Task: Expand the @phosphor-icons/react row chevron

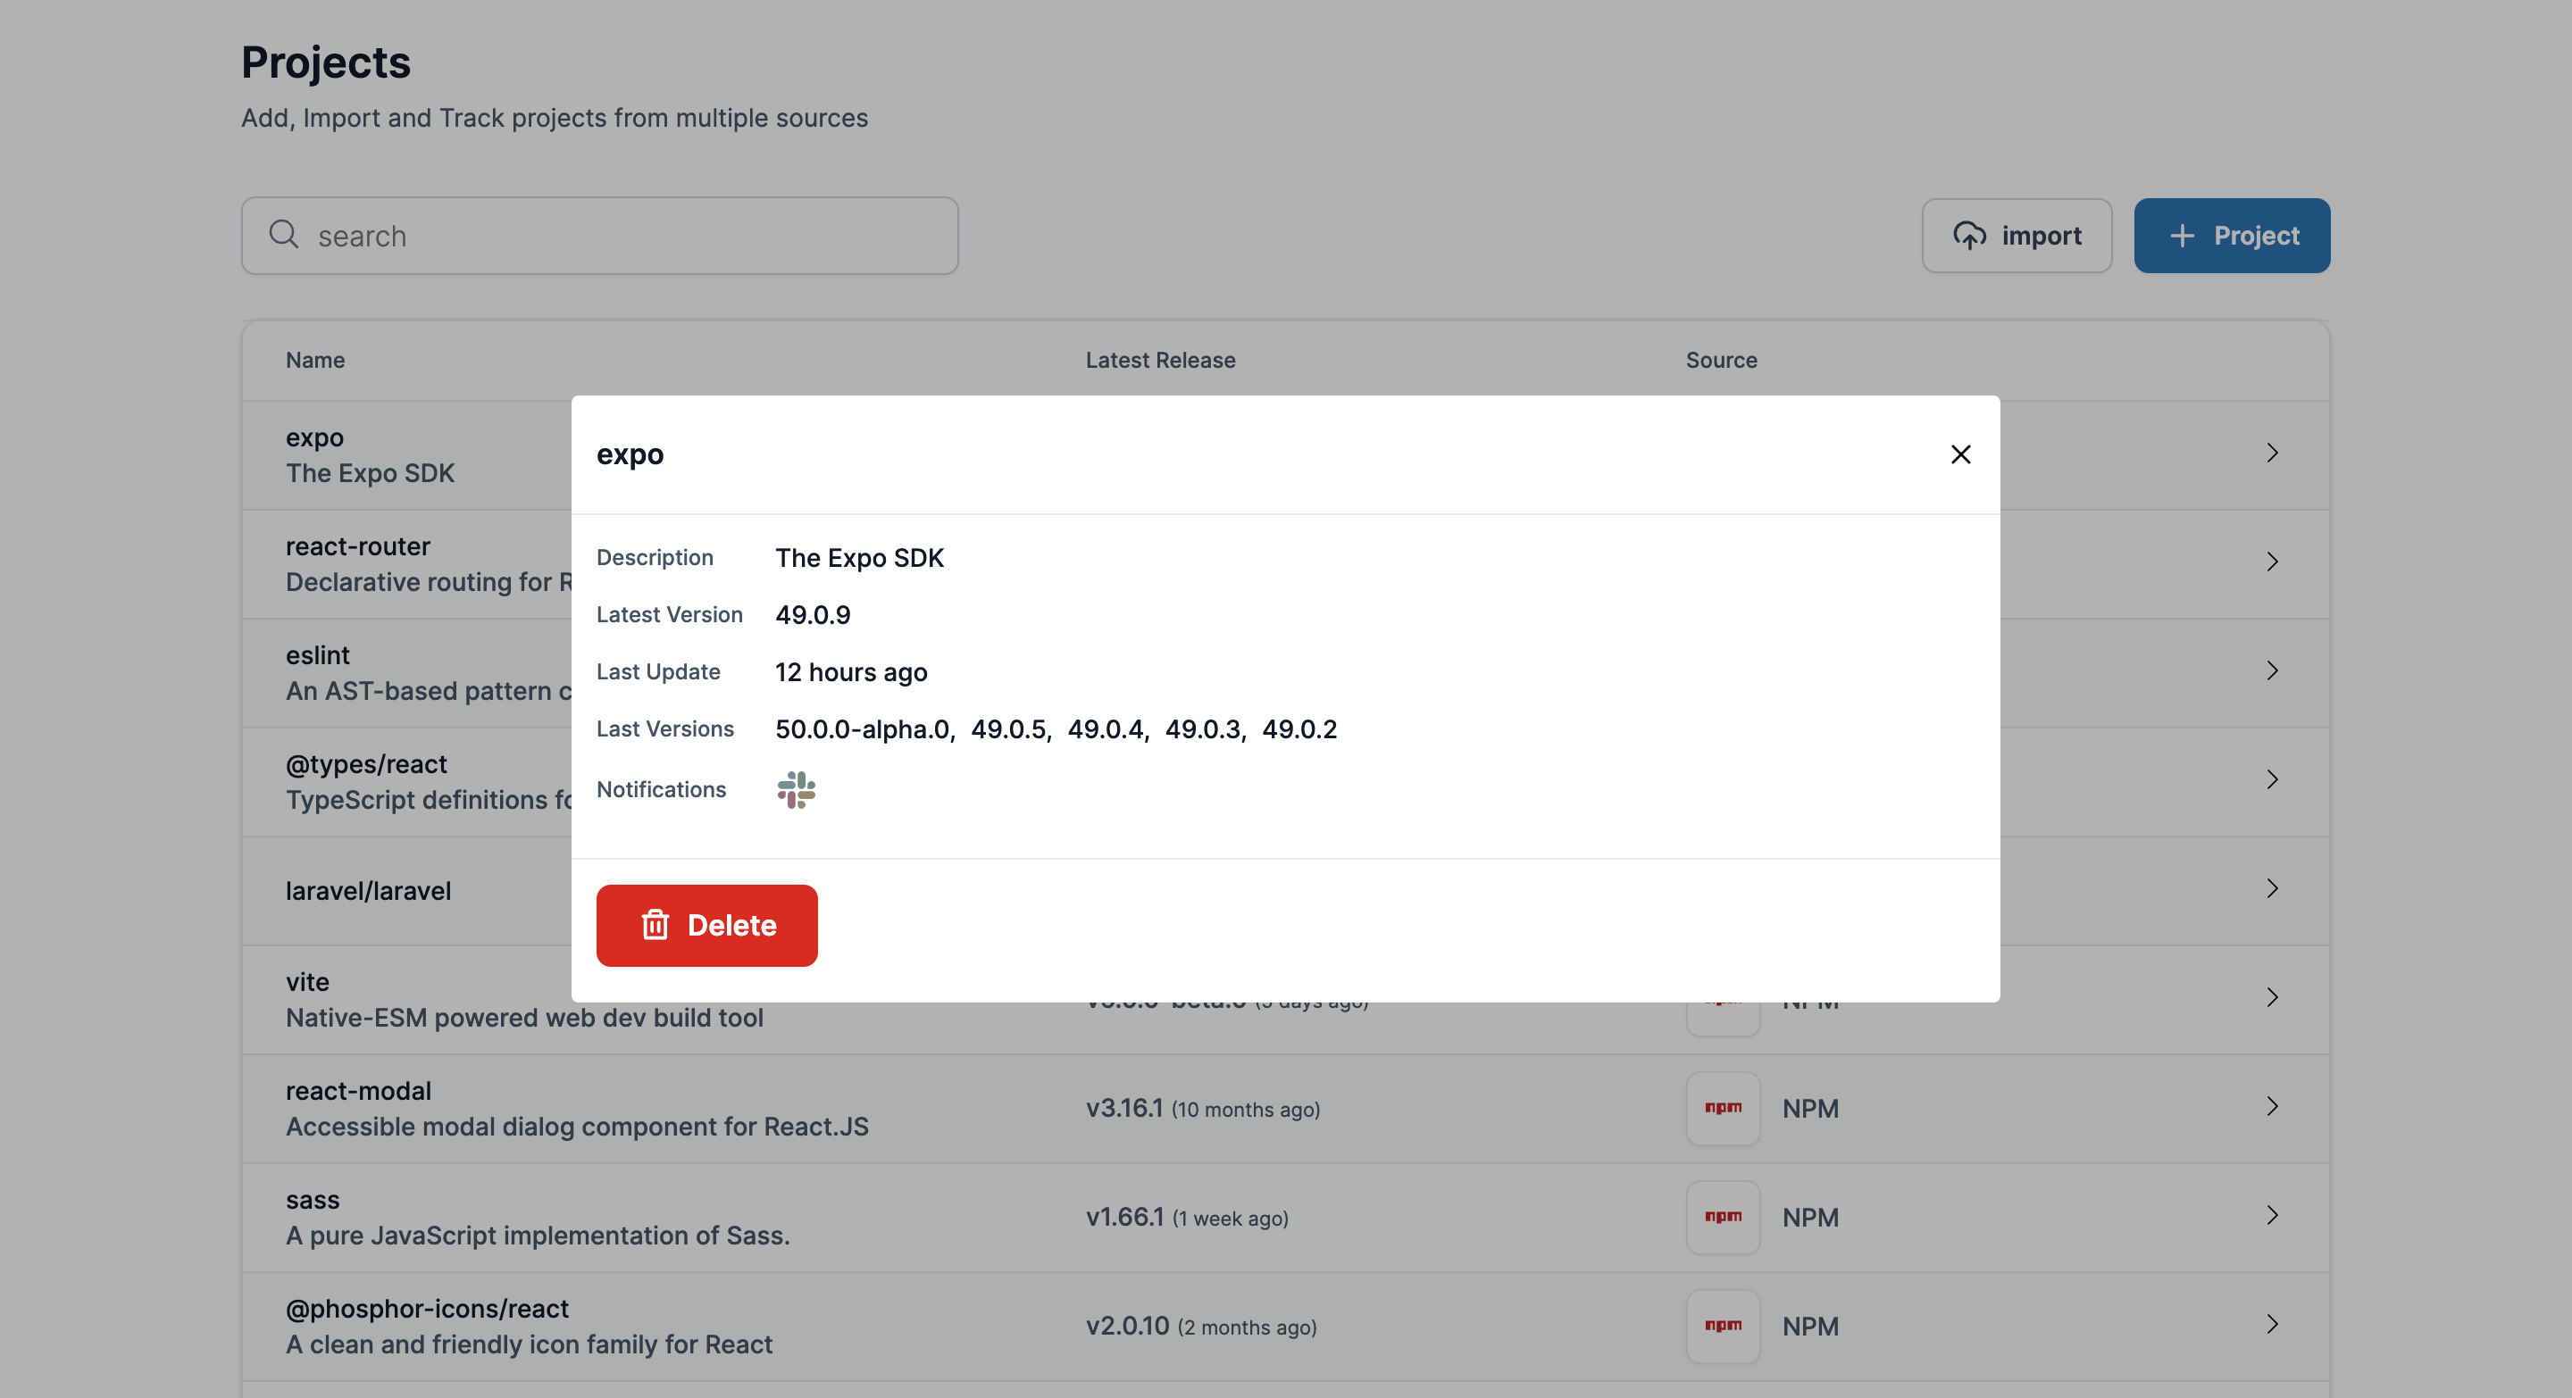Action: tap(2271, 1323)
